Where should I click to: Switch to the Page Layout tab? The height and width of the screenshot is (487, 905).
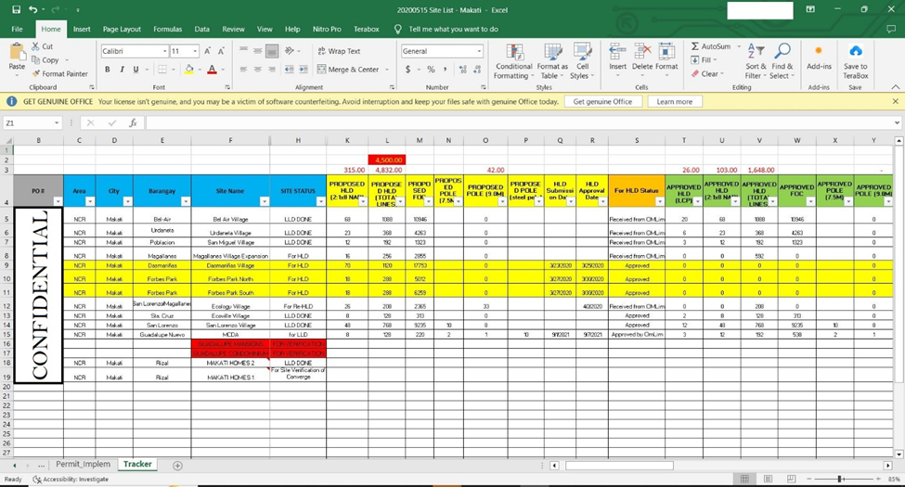(x=122, y=29)
